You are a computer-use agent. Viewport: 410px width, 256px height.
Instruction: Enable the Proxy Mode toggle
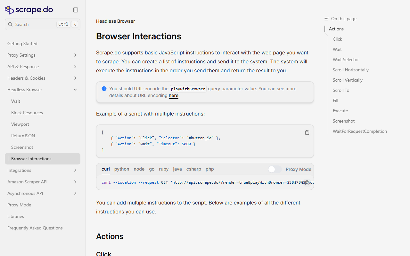click(x=274, y=169)
